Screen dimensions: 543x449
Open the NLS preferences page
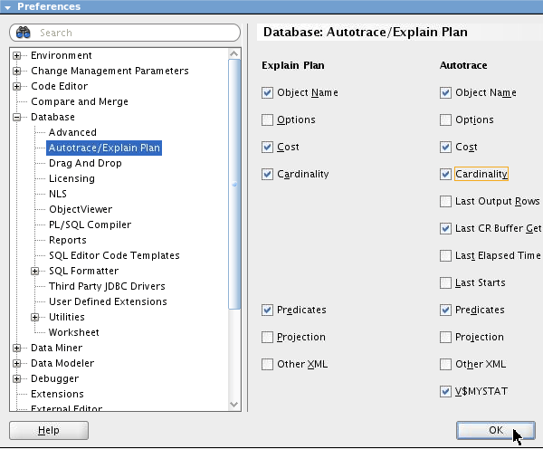[58, 194]
